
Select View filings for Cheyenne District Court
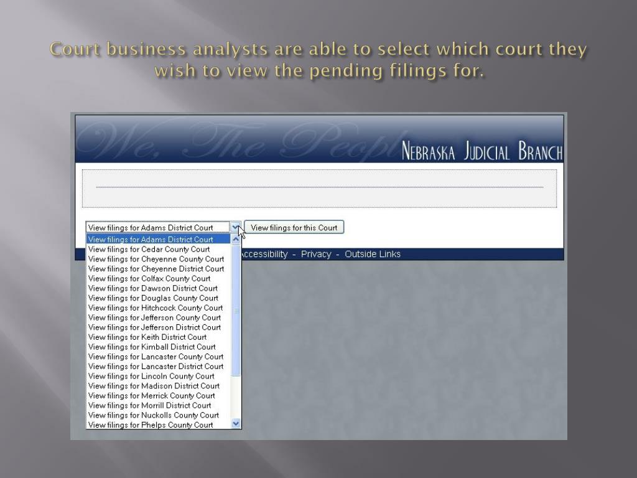pos(159,269)
